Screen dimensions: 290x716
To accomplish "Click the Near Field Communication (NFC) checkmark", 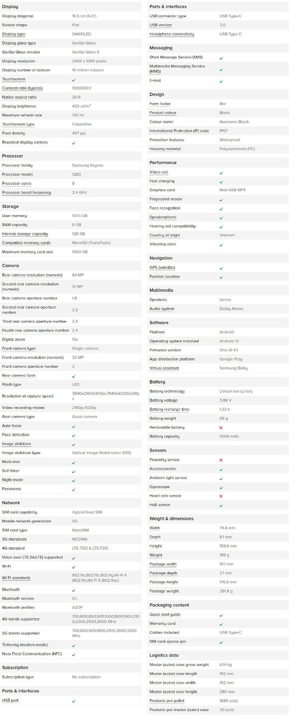I will pyautogui.click(x=74, y=654).
